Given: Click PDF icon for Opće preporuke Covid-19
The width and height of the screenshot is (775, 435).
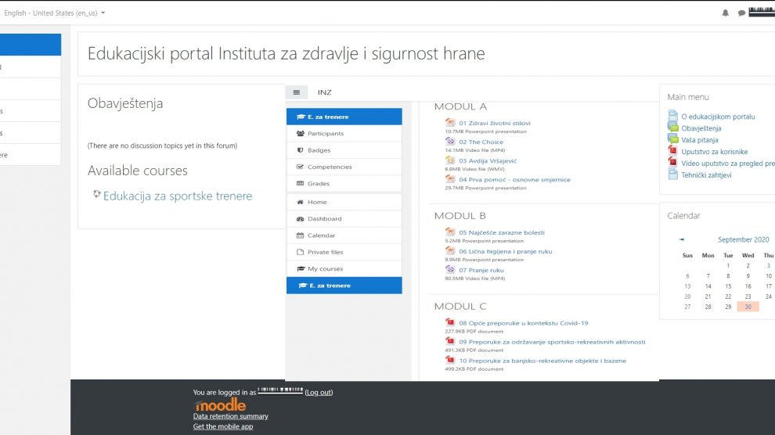Looking at the screenshot, I should [x=450, y=322].
